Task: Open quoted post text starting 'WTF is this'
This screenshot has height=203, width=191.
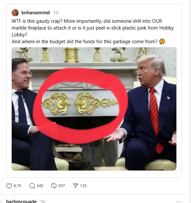Action: 93,31
